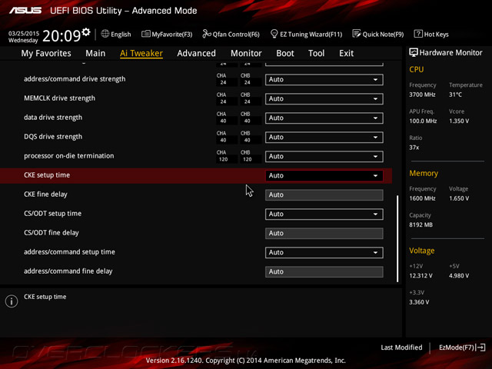Open data drive strength dropdown
Screen dimensions: 492x369
click(x=324, y=118)
